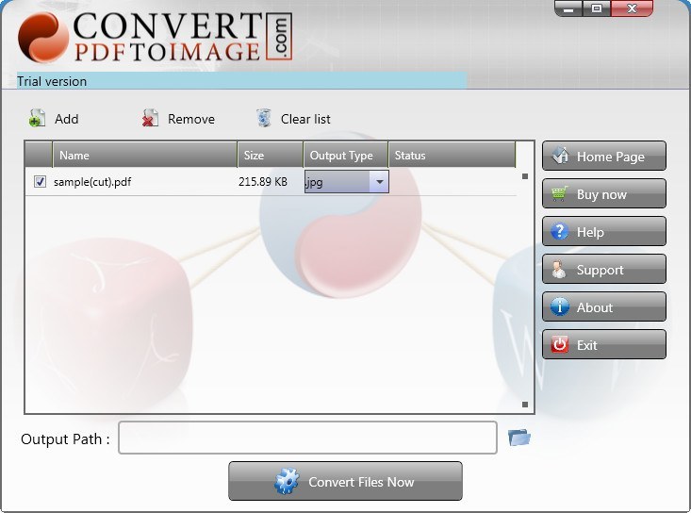Image resolution: width=691 pixels, height=513 pixels.
Task: Click the 215.89 KB size value
Action: 263,182
